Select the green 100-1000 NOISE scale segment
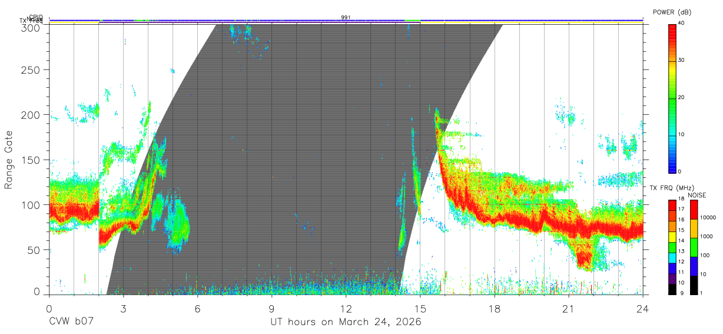 click(x=694, y=247)
